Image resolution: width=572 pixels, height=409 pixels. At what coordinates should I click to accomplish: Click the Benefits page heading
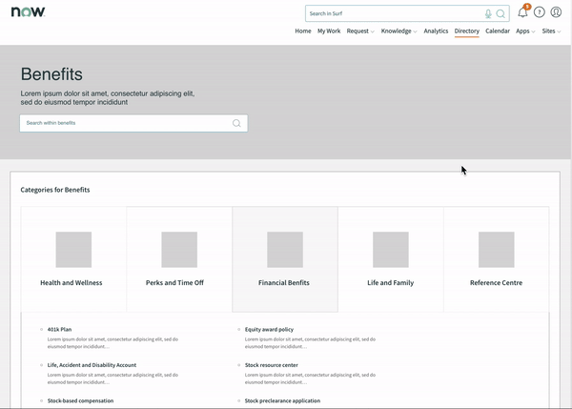(x=51, y=74)
